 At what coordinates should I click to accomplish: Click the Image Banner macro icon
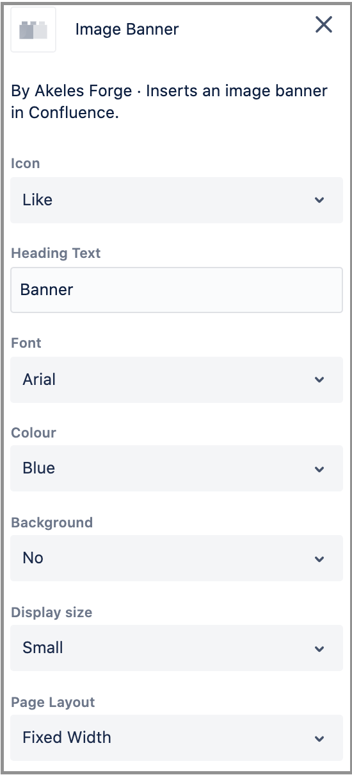point(33,30)
